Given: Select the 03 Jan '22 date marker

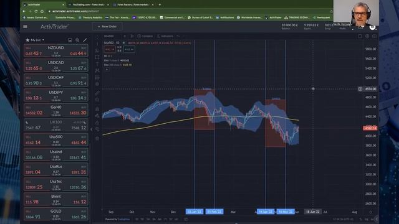Looking at the screenshot, I should tap(195, 212).
